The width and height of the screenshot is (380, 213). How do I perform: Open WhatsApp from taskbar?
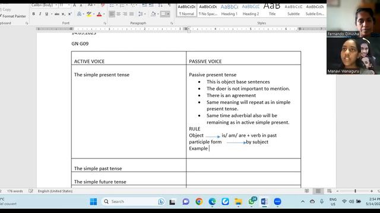[252, 201]
